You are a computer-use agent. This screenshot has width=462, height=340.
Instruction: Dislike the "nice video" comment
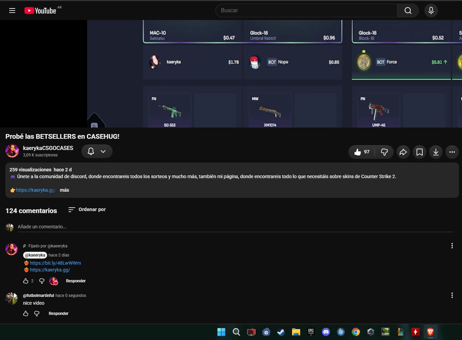click(37, 313)
